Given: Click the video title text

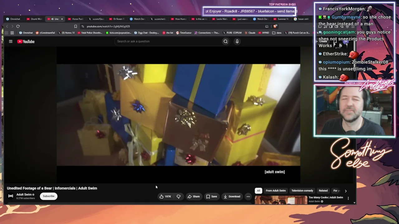Looking at the screenshot, I should [52, 188].
